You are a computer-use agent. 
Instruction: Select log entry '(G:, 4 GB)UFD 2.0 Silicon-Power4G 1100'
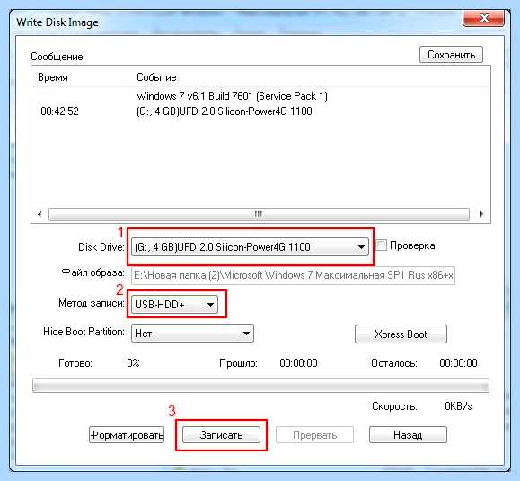[225, 111]
